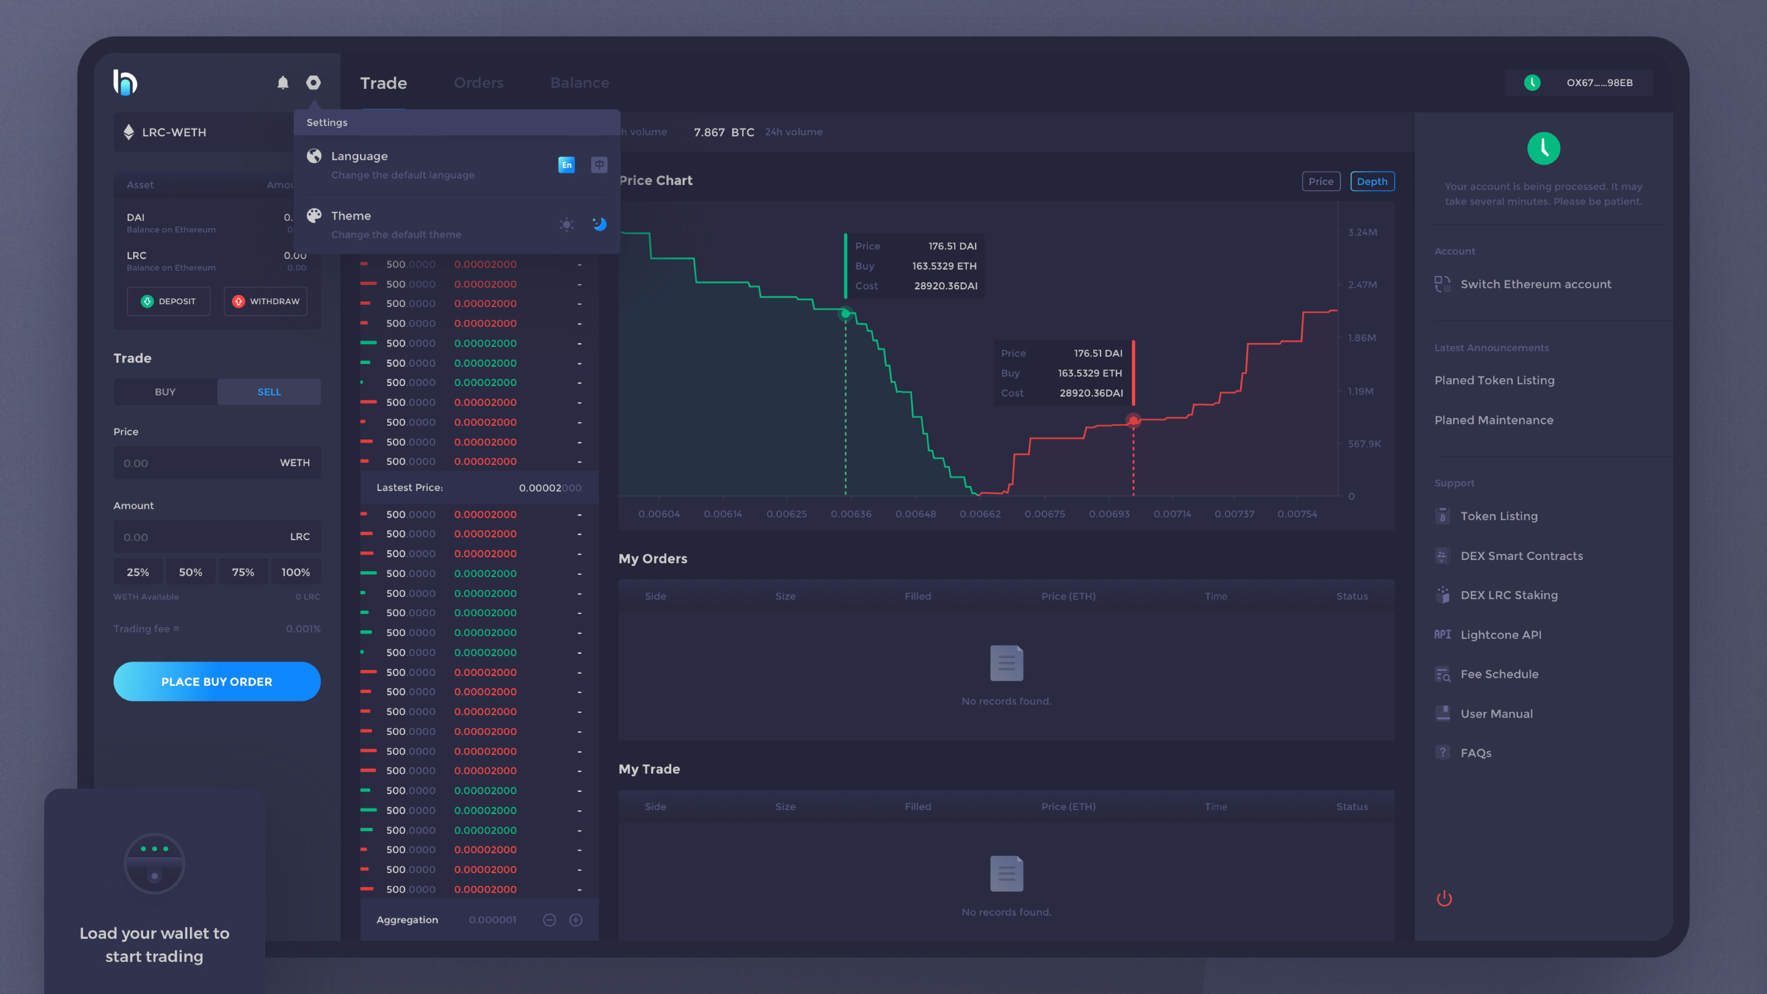
Task: Open the Orders tab
Action: click(x=478, y=83)
